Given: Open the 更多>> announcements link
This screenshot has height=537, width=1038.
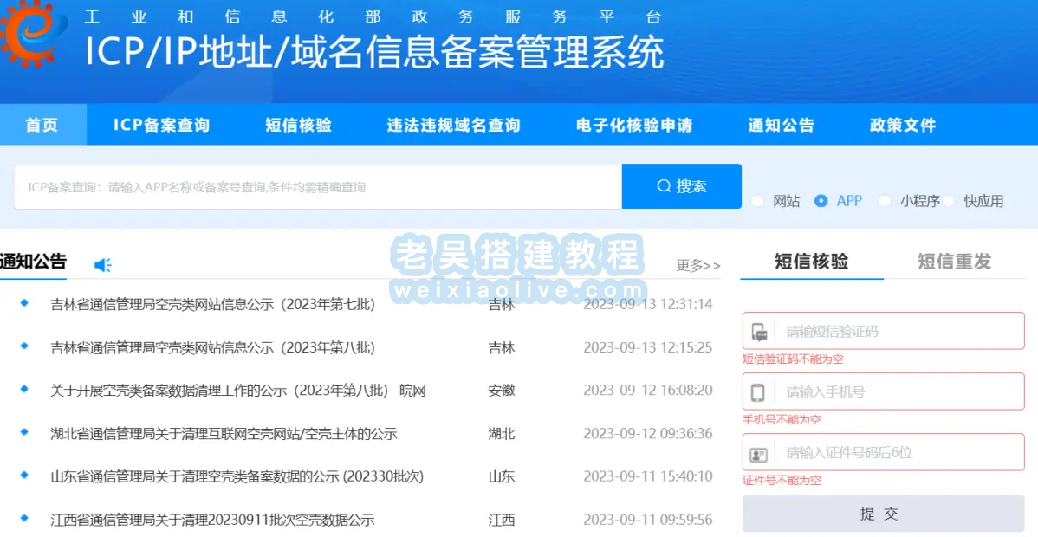Looking at the screenshot, I should click(x=698, y=266).
